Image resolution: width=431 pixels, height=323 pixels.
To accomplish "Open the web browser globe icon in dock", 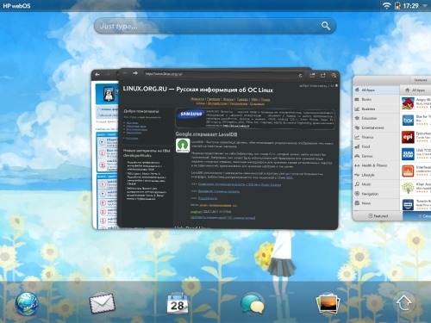I will 27,303.
